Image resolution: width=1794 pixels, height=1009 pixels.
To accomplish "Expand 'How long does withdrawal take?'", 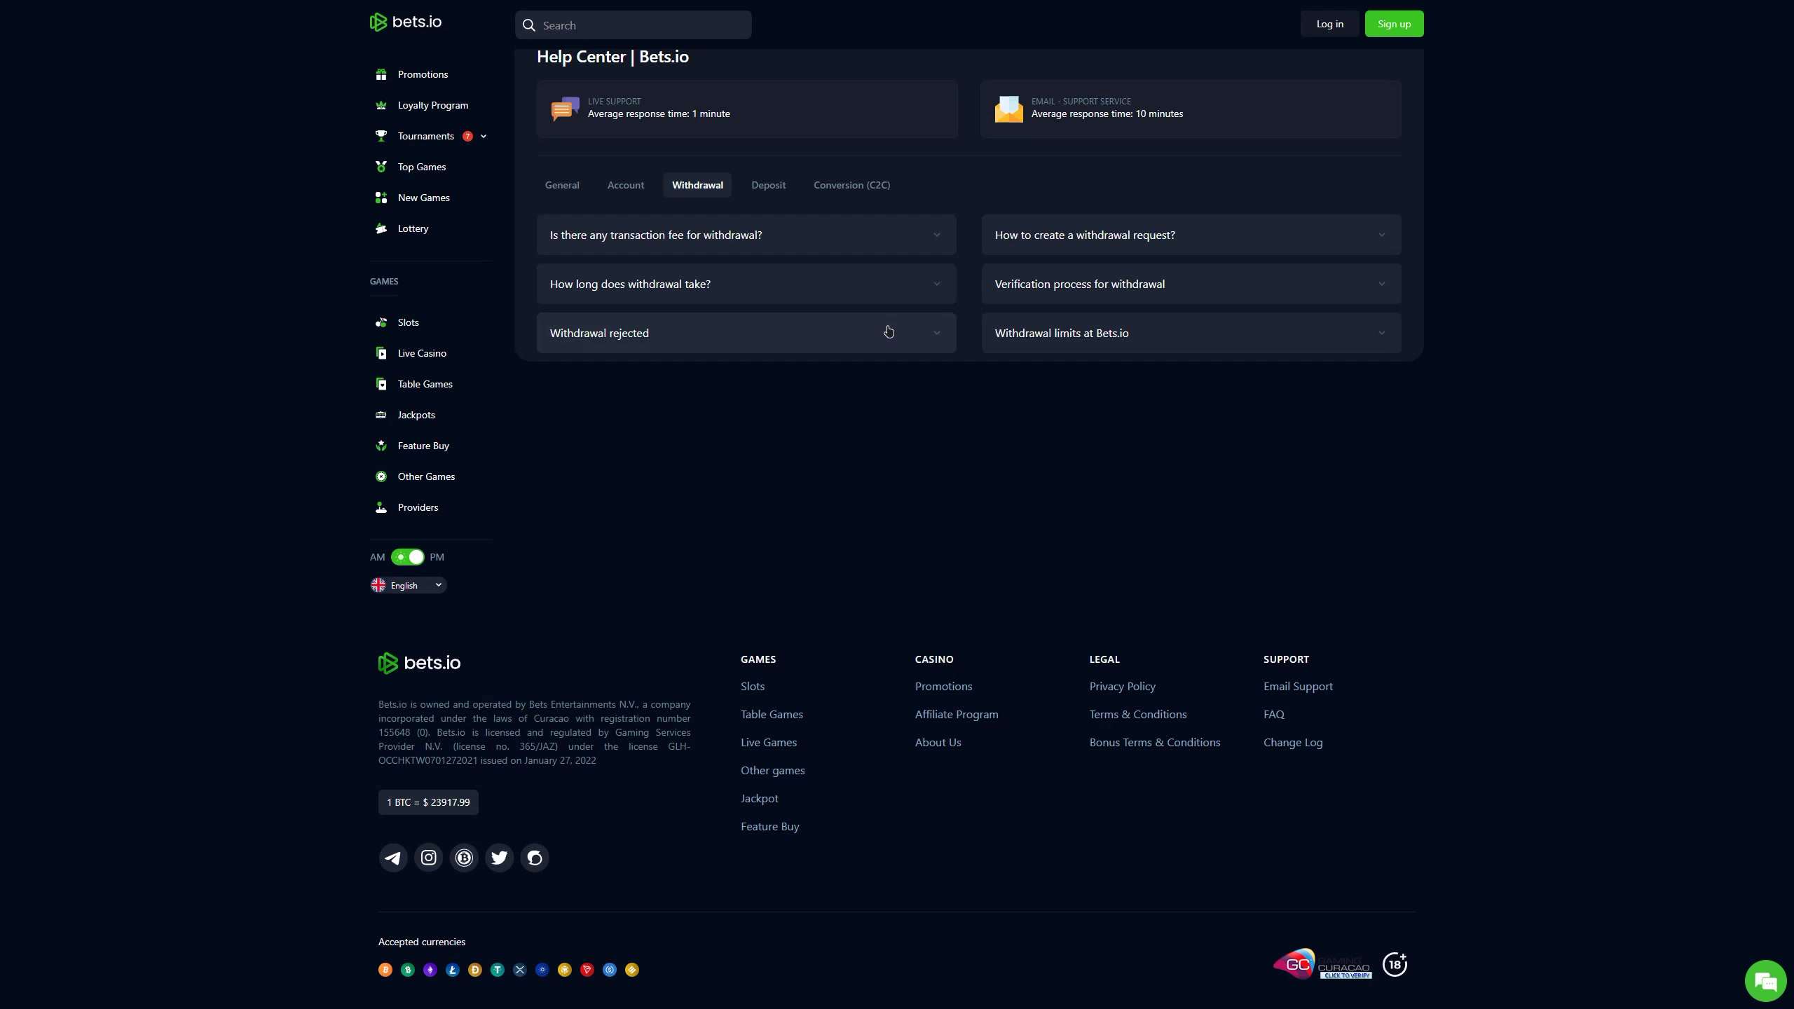I will click(x=746, y=284).
